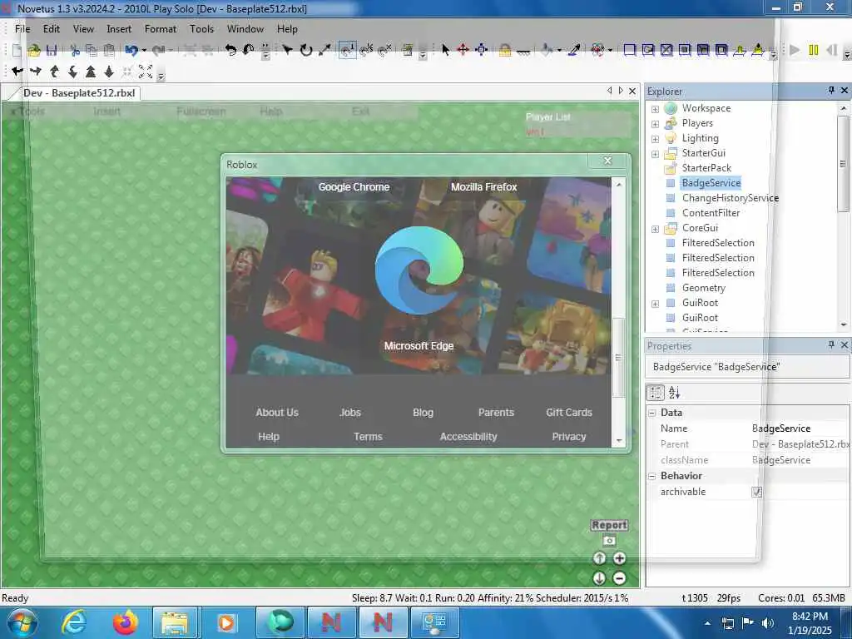Edit the Name property value BadgeService
The height and width of the screenshot is (639, 852).
799,428
